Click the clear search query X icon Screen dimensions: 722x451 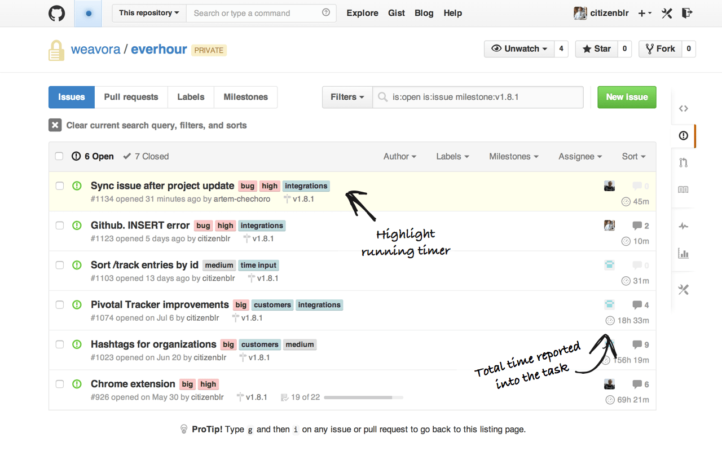click(55, 125)
